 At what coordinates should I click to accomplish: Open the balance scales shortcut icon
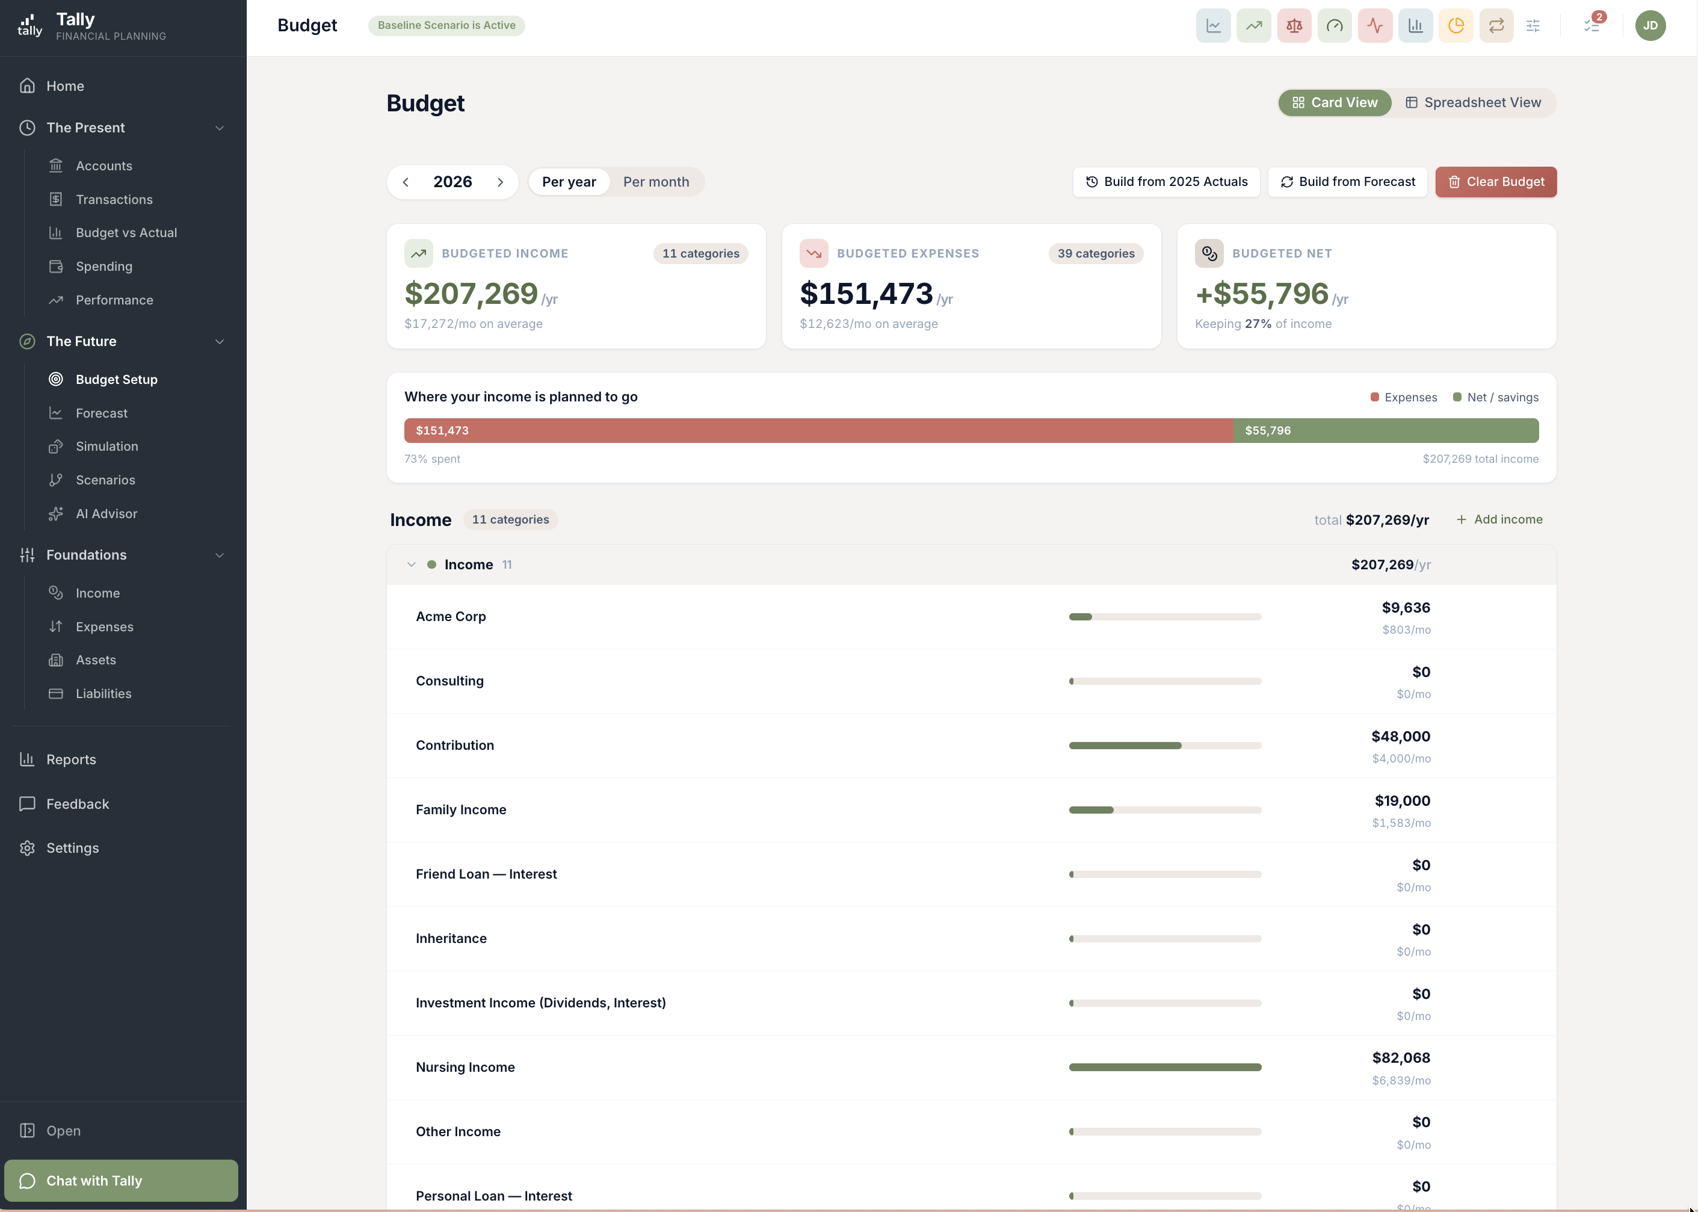(1294, 25)
